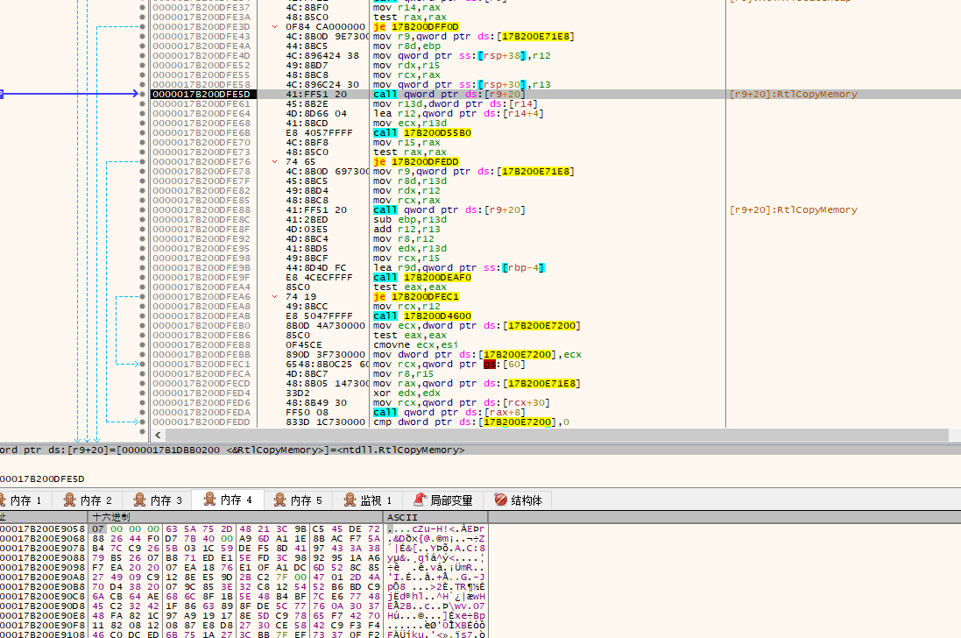Screen dimensions: 961x638
Task: Select the add r12,r13 instruction
Action: [406, 230]
